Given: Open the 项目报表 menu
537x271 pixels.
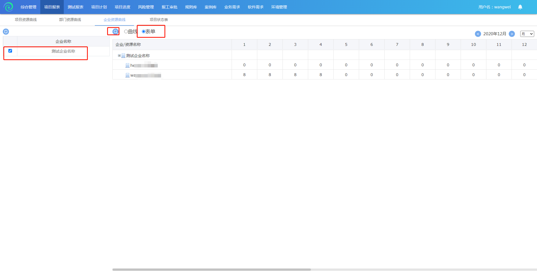Looking at the screenshot, I should point(52,7).
